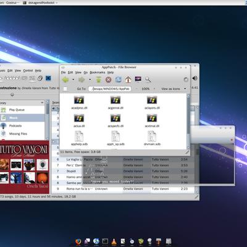The height and width of the screenshot is (247, 247).
Task: Open acadproc.dll file icon
Action: point(79,100)
